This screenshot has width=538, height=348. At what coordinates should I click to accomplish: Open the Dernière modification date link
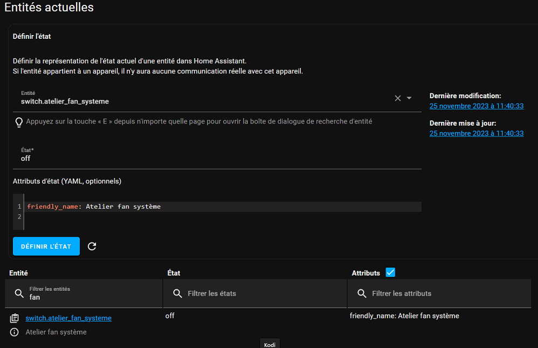pos(476,106)
